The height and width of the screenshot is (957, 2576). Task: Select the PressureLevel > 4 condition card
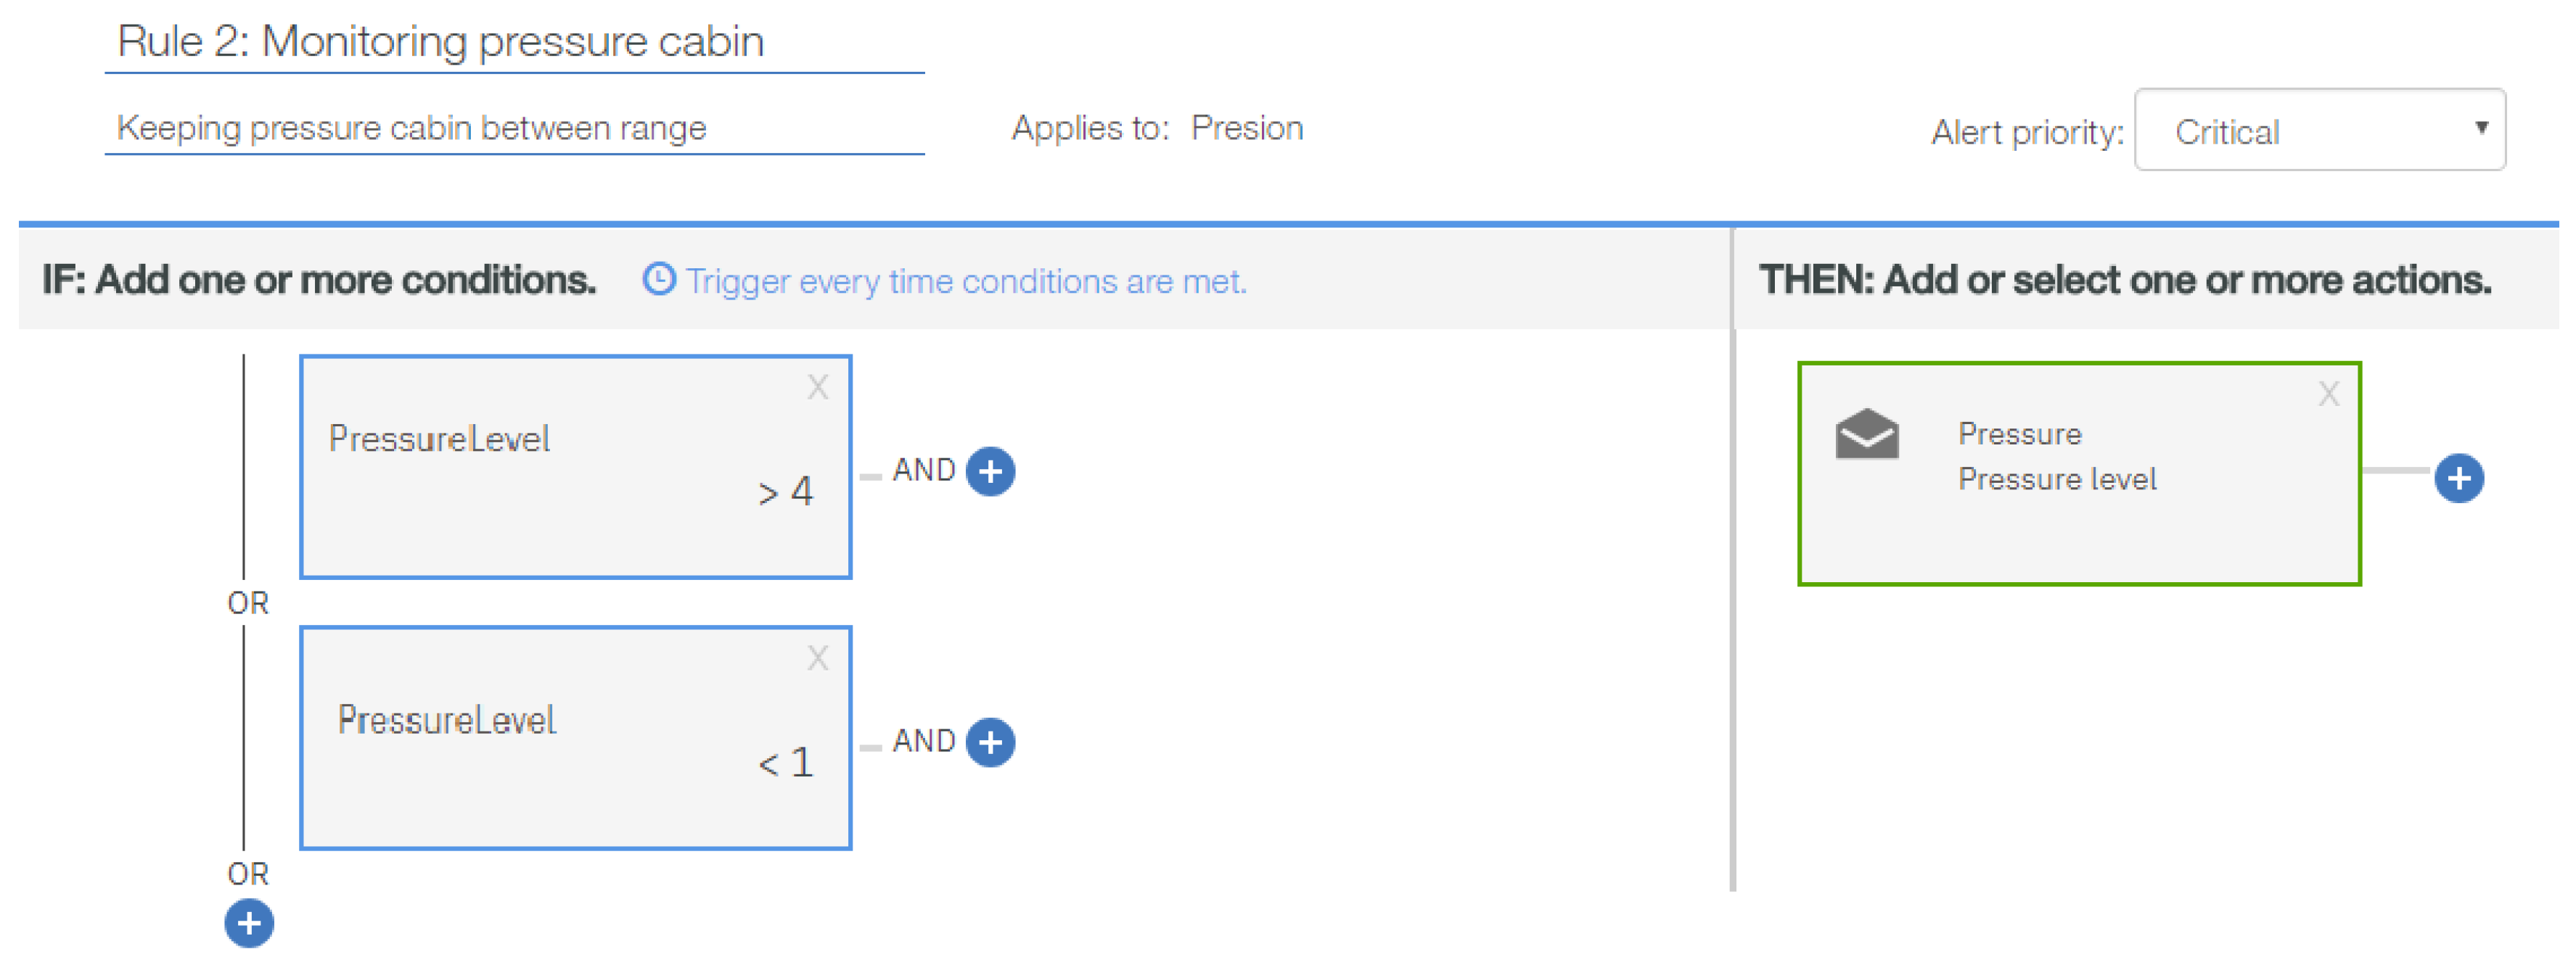point(575,519)
